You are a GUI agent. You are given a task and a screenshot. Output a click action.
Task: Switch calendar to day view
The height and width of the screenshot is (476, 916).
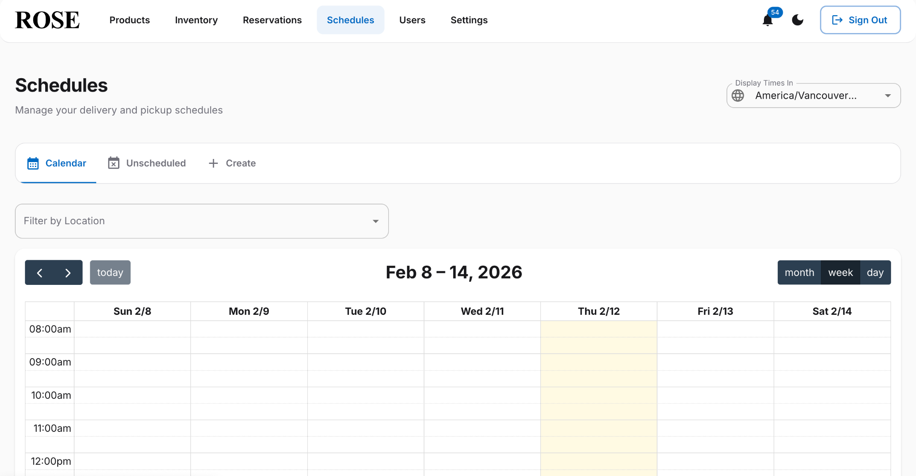875,272
